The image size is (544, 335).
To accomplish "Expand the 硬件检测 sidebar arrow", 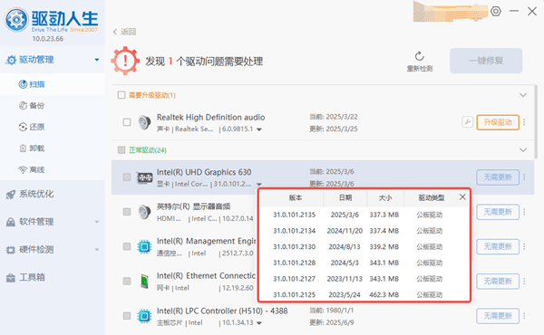I will (97, 249).
